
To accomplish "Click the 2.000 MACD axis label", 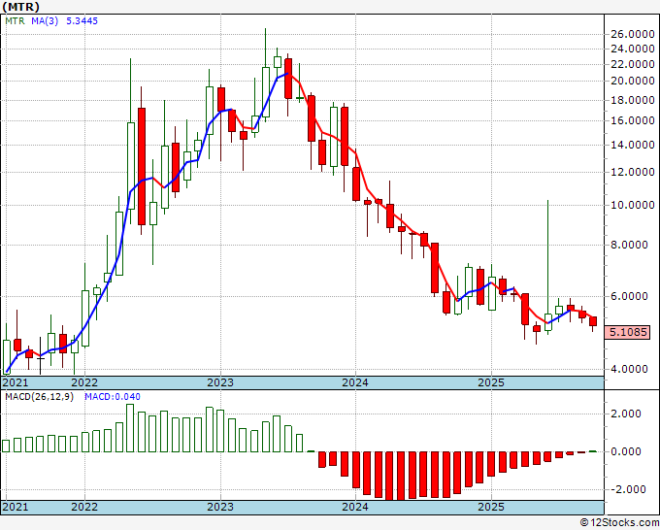I will 626,414.
